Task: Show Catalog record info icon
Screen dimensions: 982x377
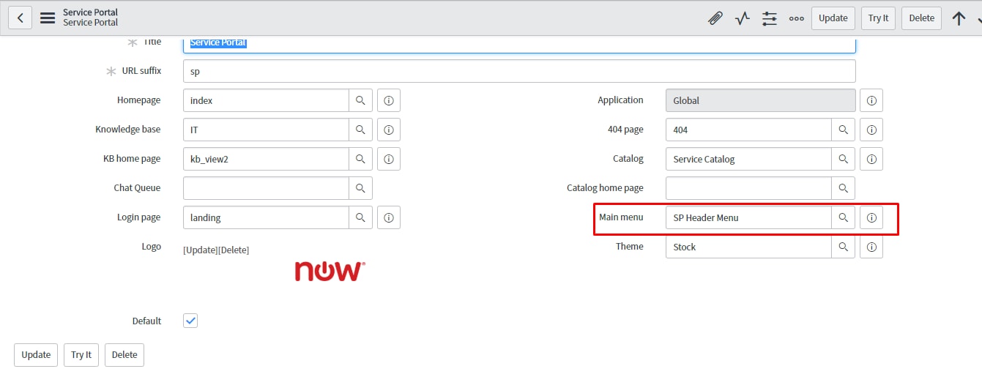Action: [871, 159]
